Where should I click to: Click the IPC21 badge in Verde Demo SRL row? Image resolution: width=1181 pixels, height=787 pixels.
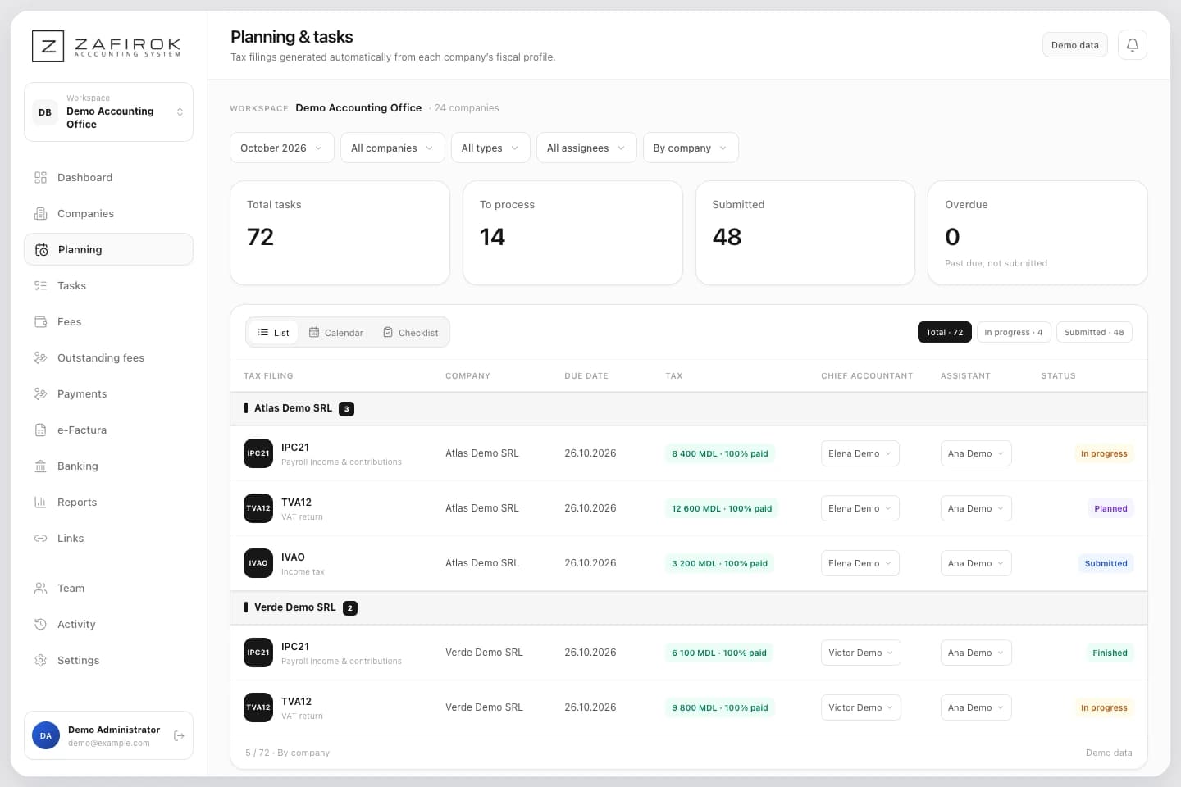258,653
